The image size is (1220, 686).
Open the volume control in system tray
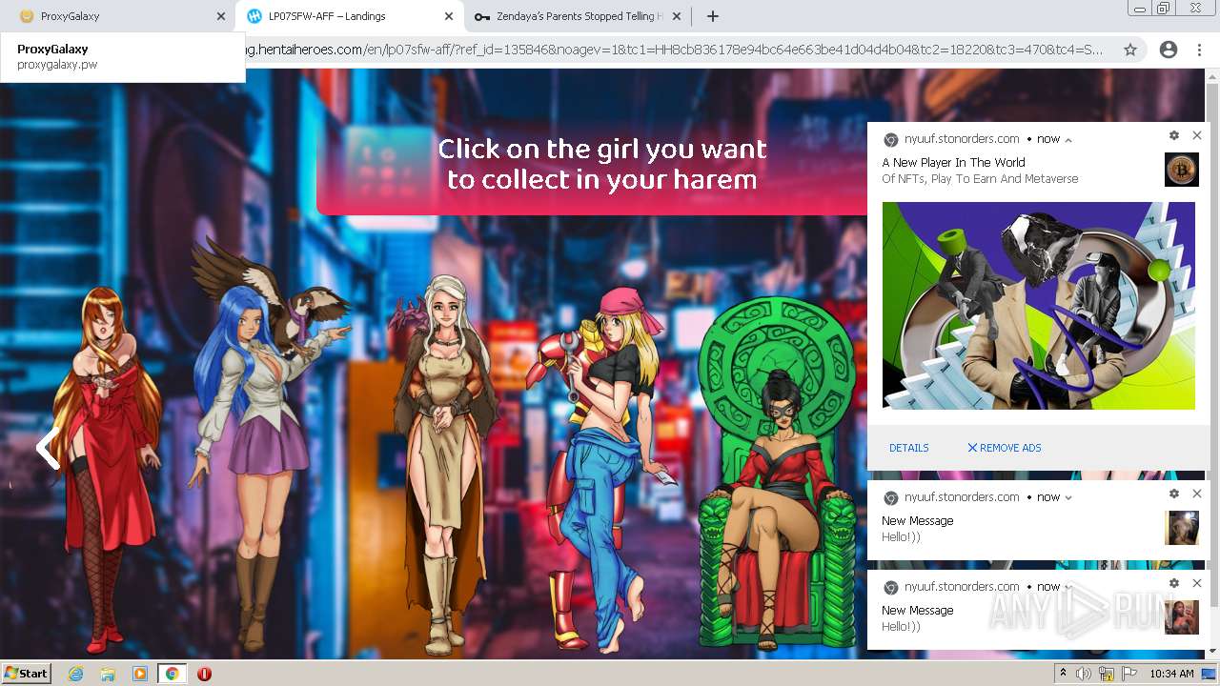(1084, 674)
